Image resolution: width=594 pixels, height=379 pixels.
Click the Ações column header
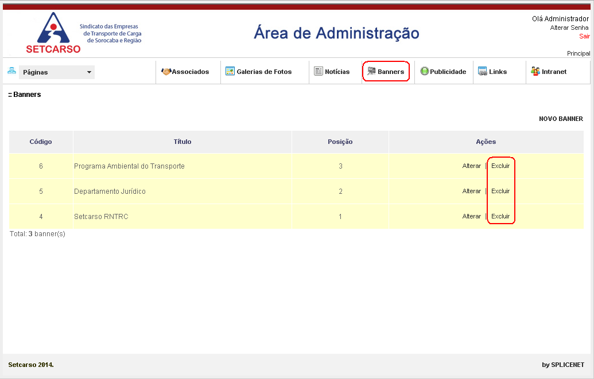(486, 142)
